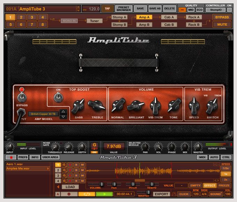
Task: Select the Cab A module
Action: [169, 17]
